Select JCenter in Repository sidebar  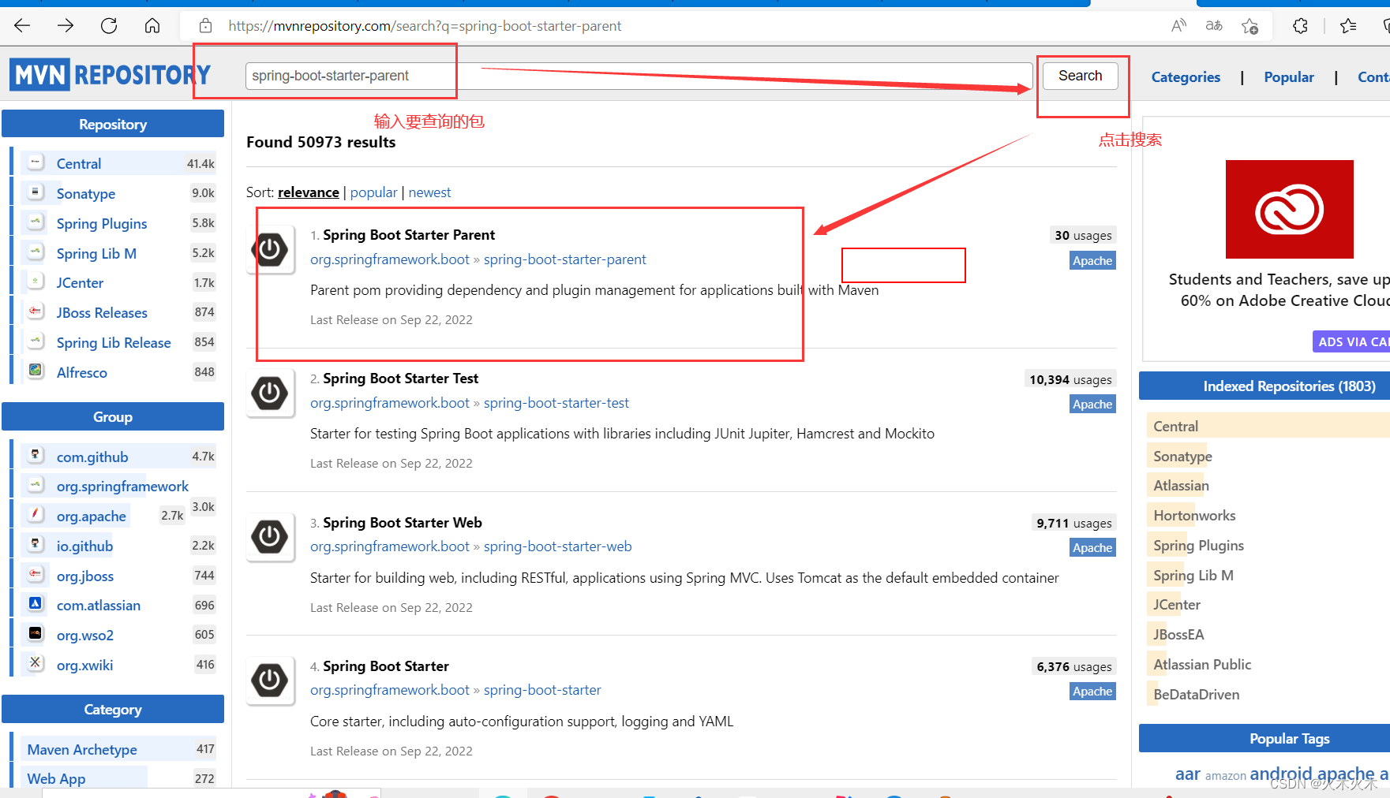(80, 283)
